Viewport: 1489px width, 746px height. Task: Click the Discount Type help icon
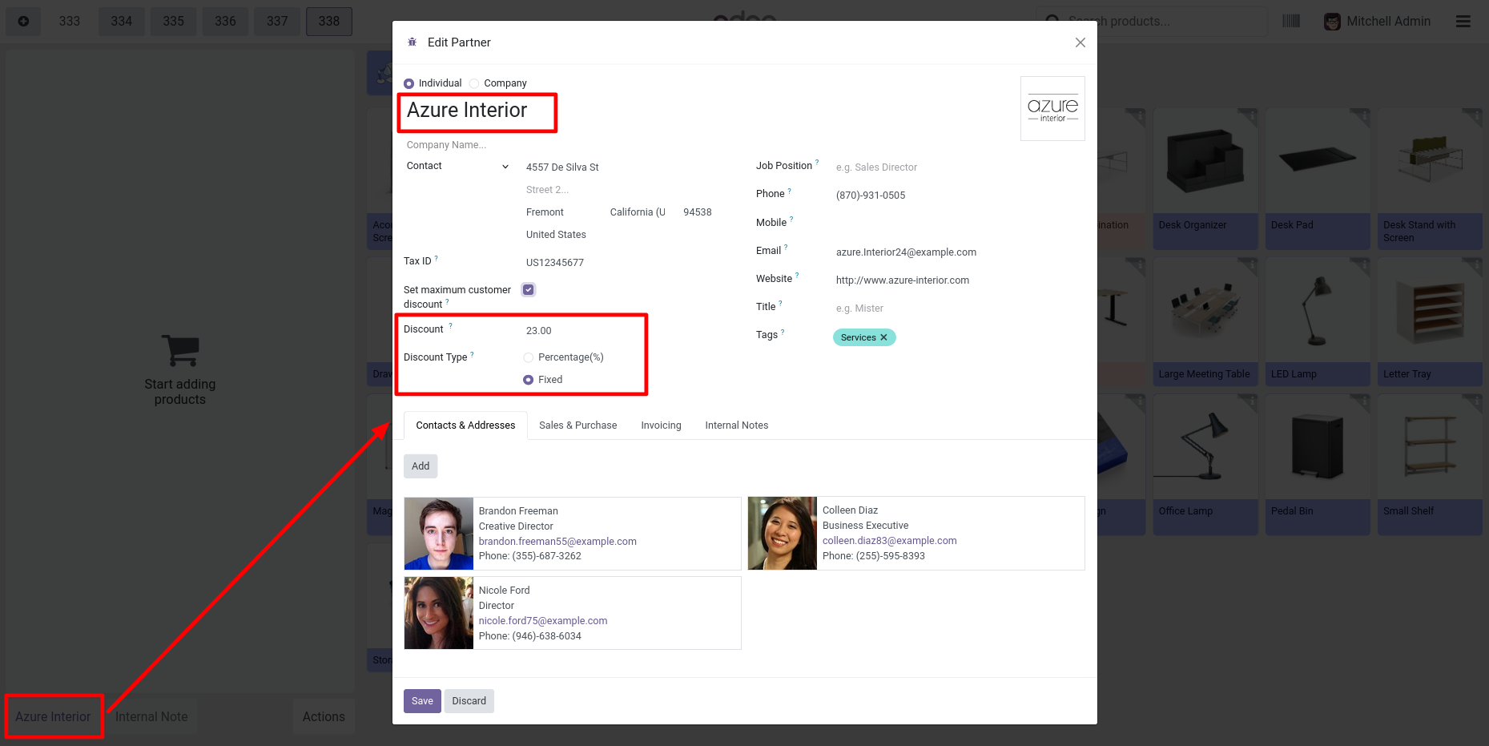(x=472, y=354)
